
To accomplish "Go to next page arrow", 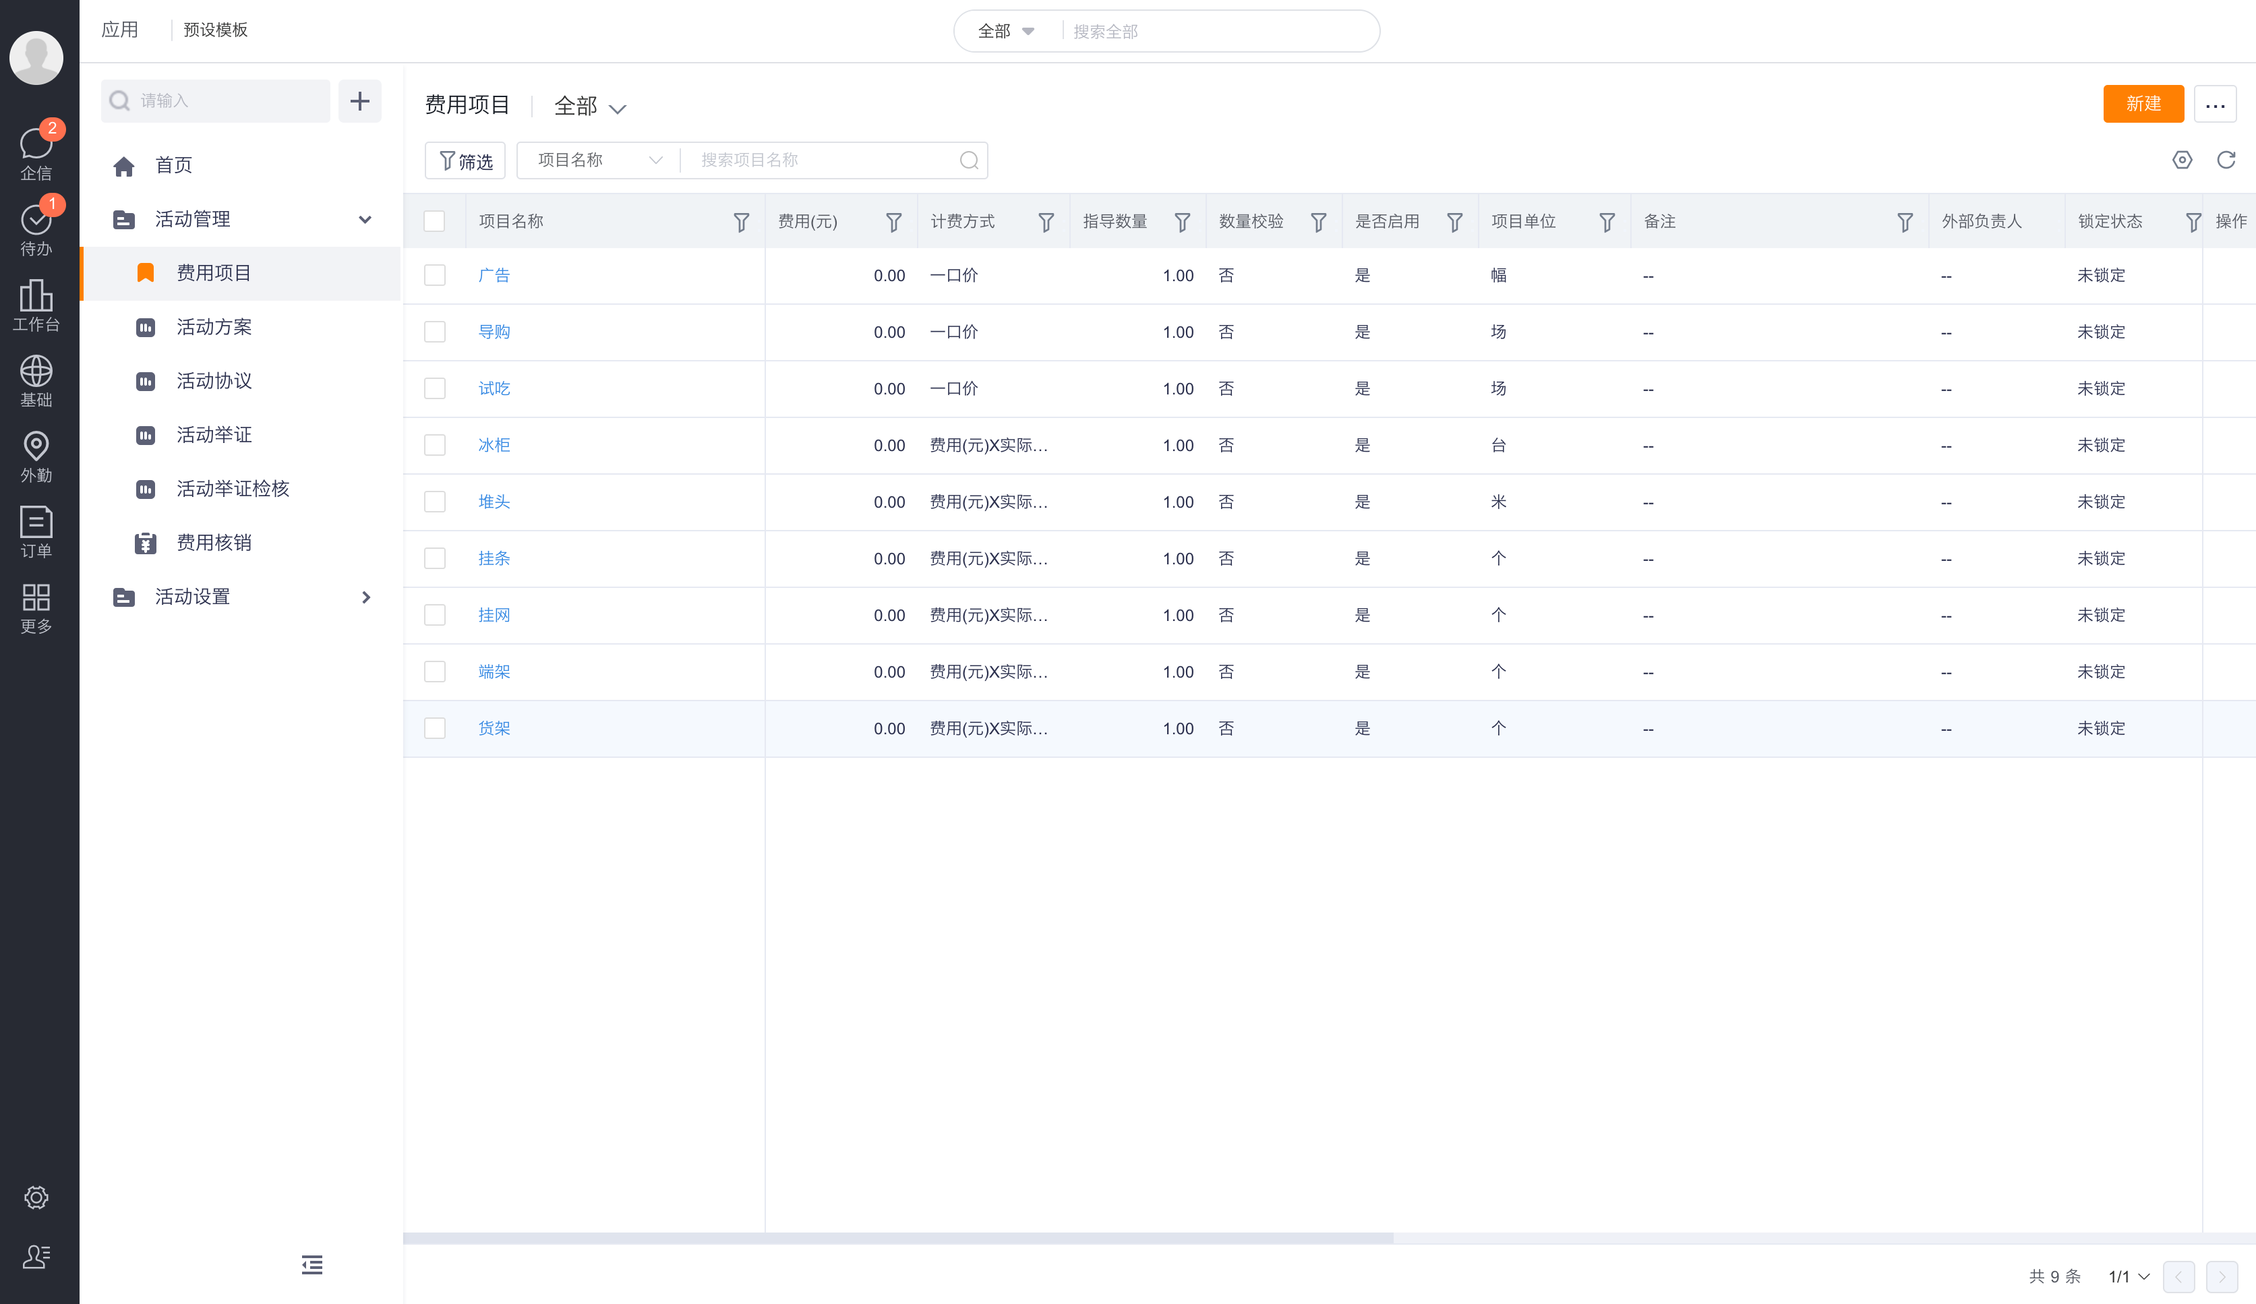I will pyautogui.click(x=2221, y=1277).
